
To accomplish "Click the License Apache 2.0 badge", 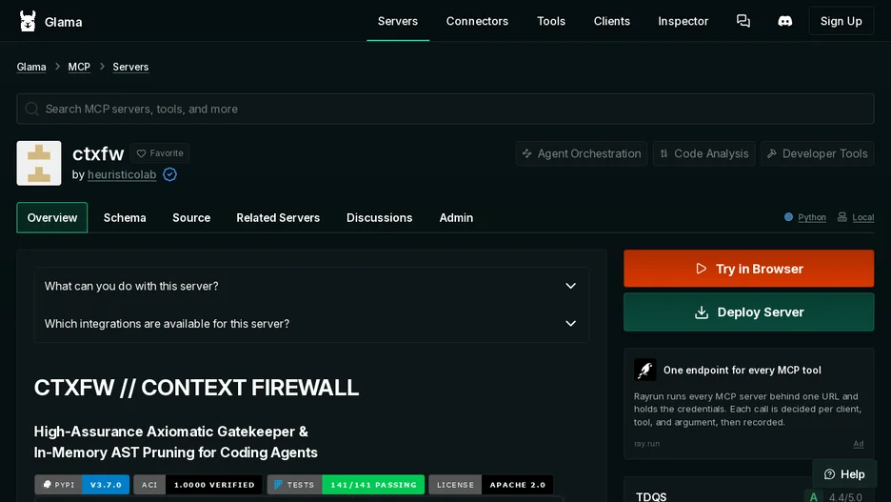I will [x=490, y=484].
